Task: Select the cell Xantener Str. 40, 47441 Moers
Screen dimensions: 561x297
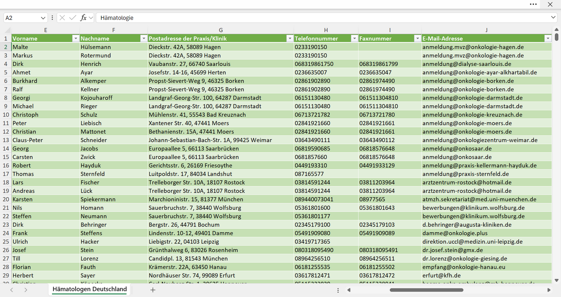Action: 221,123
